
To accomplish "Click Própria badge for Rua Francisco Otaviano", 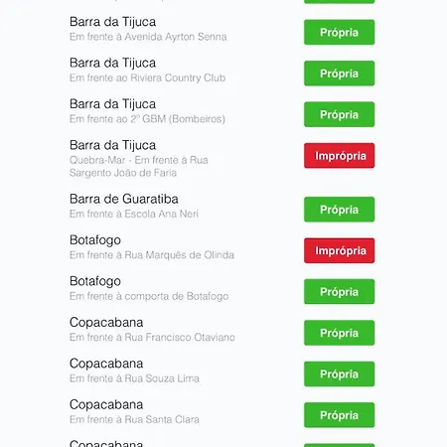I will click(339, 333).
